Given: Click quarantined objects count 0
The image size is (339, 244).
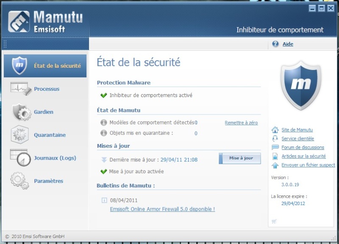Looking at the screenshot, I should coord(196,133).
